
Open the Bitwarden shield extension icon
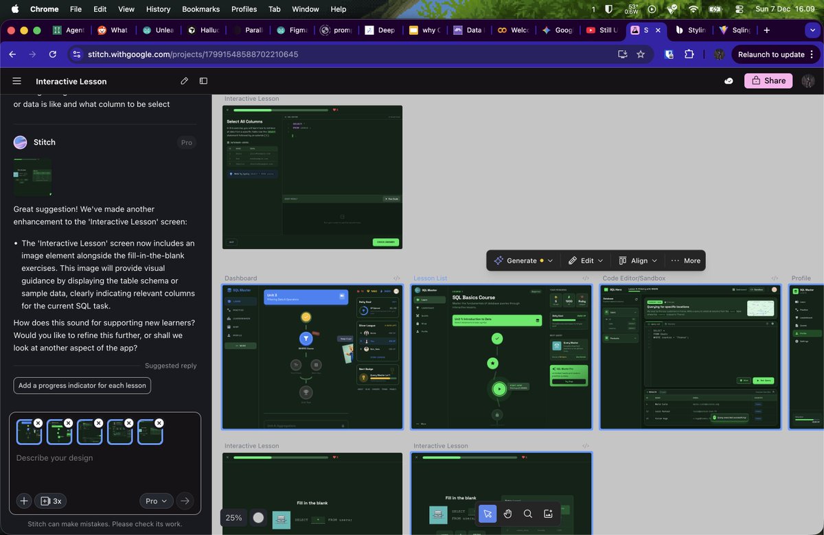669,54
